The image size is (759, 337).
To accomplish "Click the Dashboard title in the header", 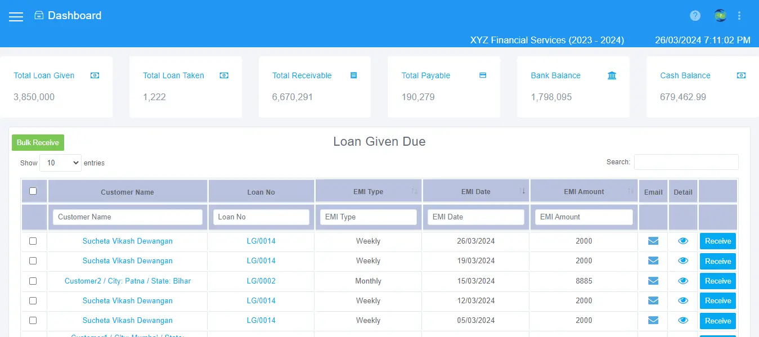I will pos(74,15).
